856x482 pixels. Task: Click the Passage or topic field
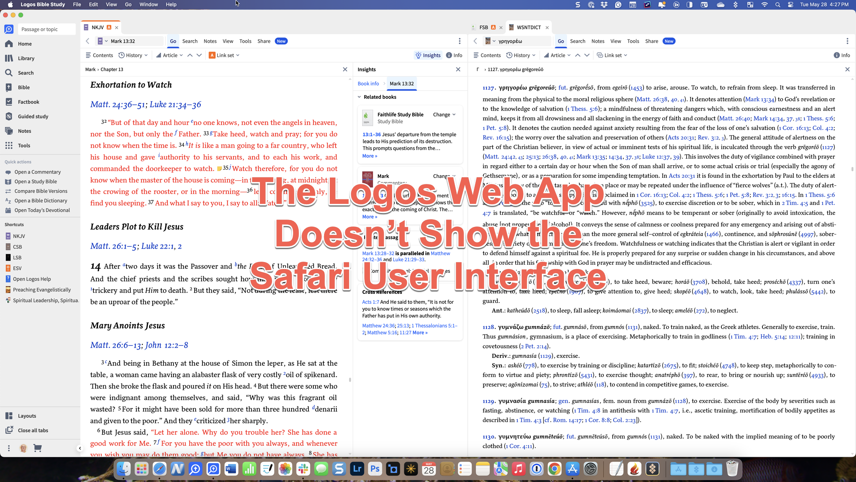(46, 29)
